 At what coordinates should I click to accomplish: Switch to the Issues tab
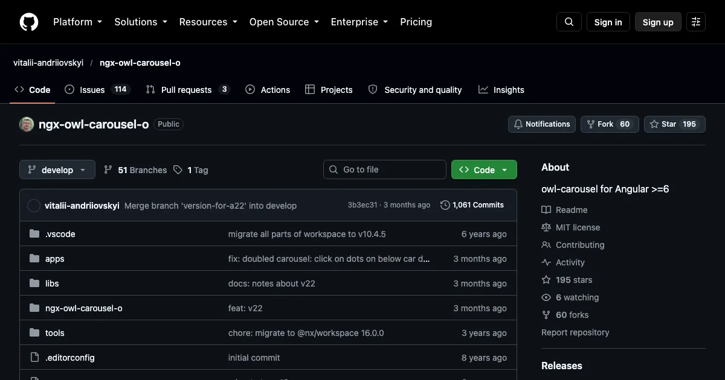97,90
